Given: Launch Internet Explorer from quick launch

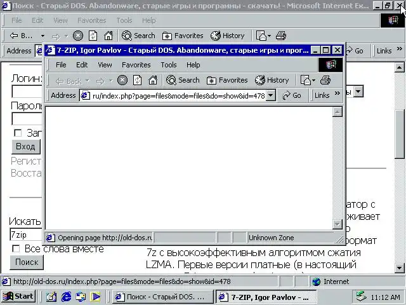Looking at the screenshot, I should pos(66,297).
